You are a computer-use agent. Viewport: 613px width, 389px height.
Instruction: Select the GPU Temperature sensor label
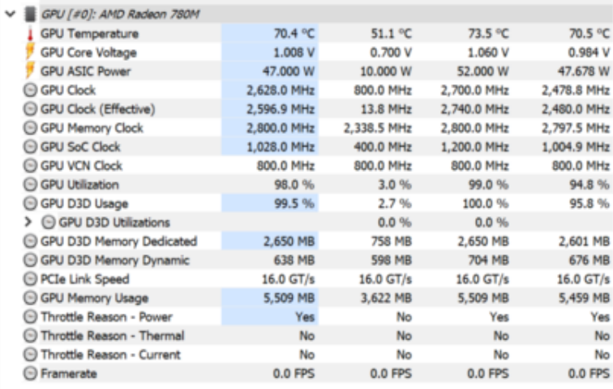89,34
